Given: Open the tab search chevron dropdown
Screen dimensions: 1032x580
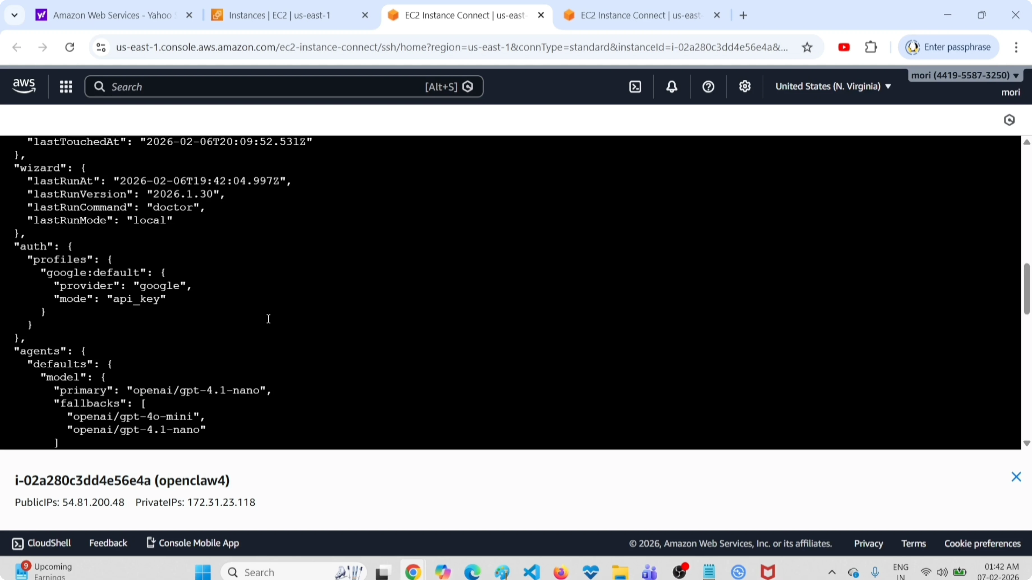Looking at the screenshot, I should (x=14, y=15).
